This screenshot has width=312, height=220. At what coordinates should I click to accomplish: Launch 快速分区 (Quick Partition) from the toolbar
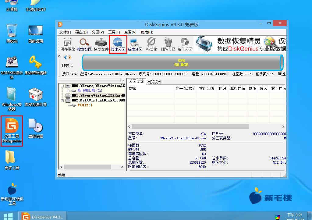tap(118, 44)
